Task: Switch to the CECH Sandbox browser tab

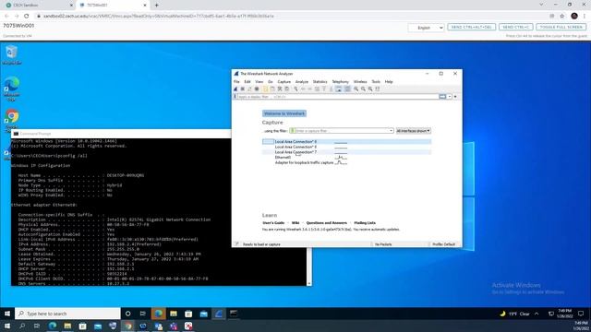Action: click(39, 6)
